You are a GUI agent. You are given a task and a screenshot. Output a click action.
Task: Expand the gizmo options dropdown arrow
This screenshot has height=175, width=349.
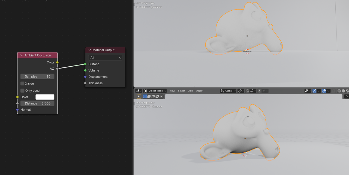[318, 91]
